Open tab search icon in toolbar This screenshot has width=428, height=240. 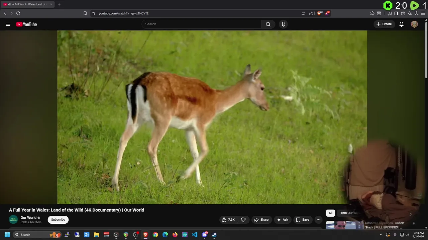379,13
